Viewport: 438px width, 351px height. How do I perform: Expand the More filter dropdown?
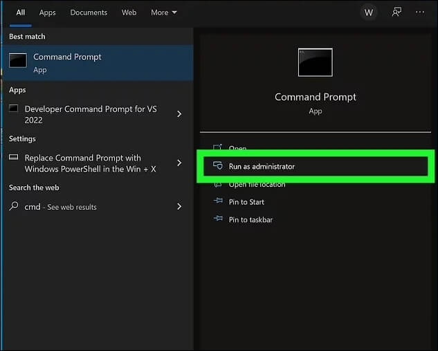(x=164, y=12)
